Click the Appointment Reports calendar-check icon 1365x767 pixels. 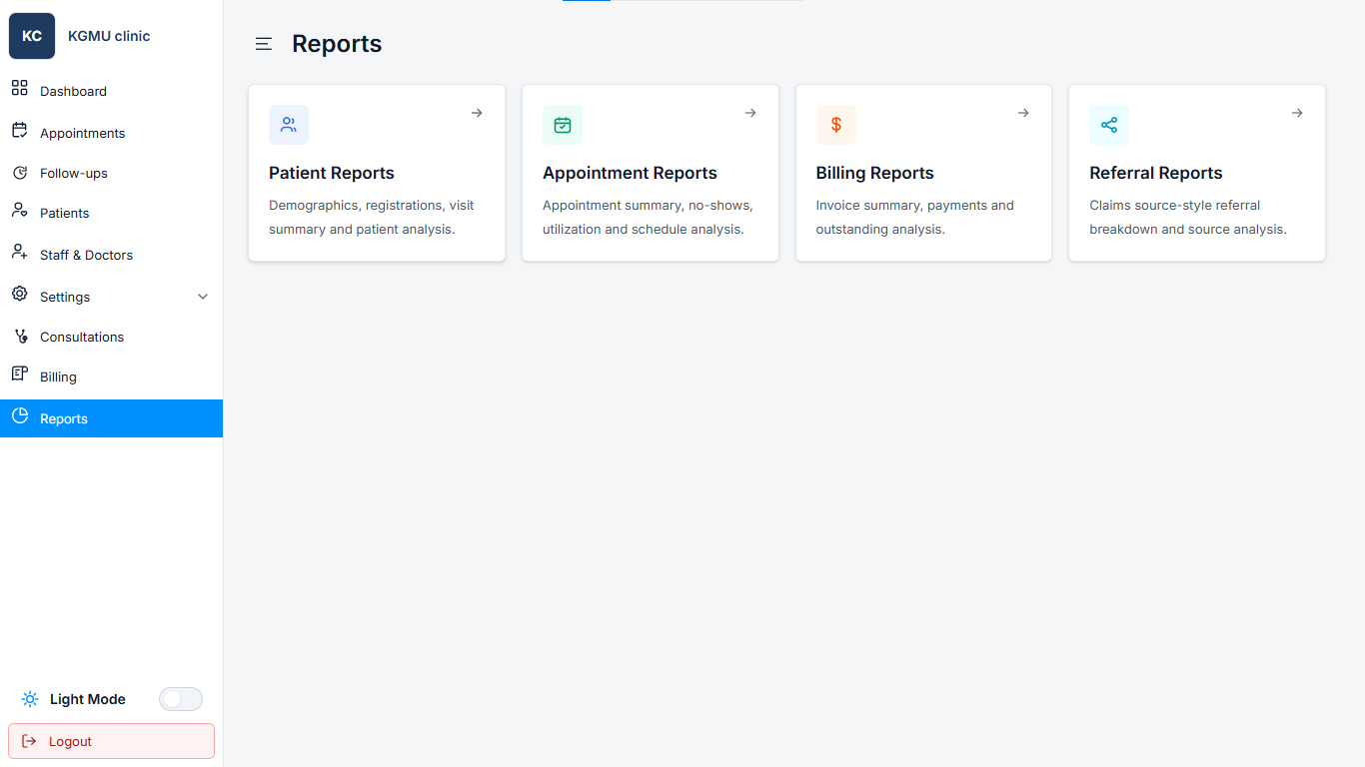coord(563,125)
